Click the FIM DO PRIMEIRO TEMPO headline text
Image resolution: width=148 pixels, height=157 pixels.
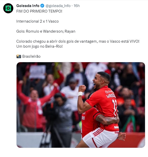(39, 11)
